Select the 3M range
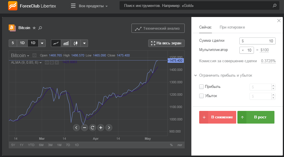284x157 pixels. pyautogui.click(x=50, y=145)
